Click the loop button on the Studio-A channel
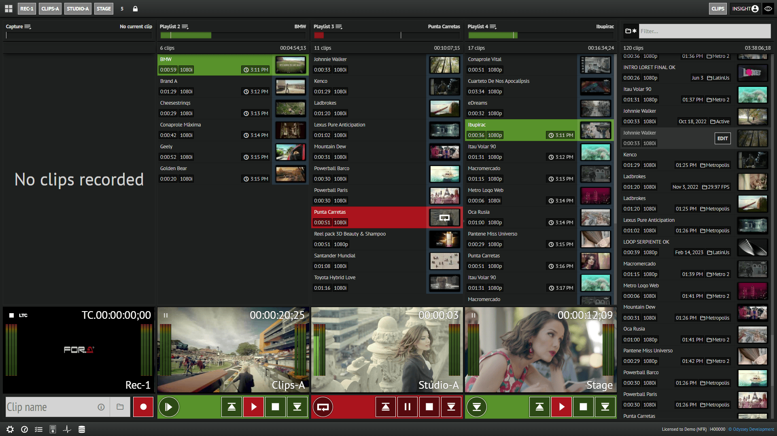 [x=323, y=407]
